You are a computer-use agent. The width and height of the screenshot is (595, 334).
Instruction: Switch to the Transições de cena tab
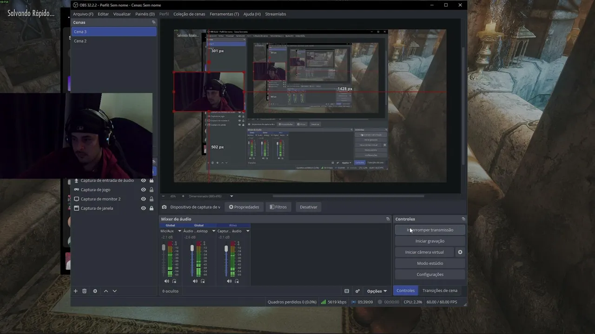pos(440,290)
